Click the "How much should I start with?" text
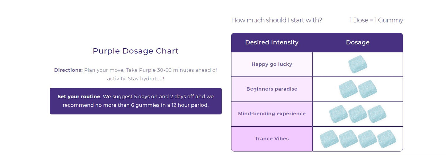Image resolution: width=446 pixels, height=155 pixels. click(x=277, y=20)
